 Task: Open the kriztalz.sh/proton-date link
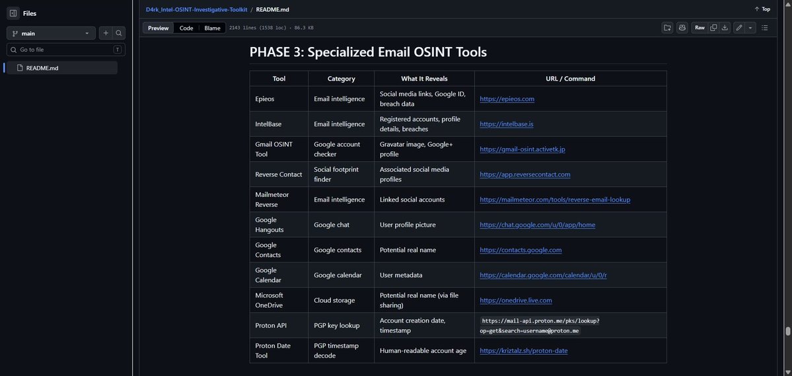pos(523,351)
